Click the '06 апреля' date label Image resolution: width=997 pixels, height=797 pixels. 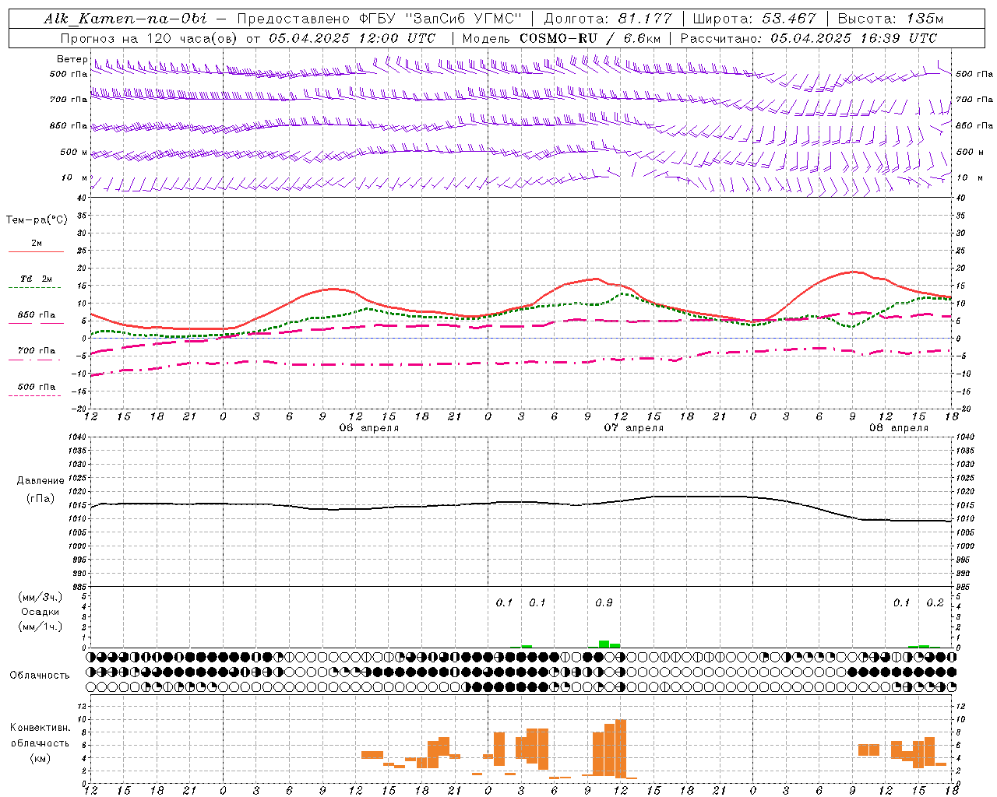[x=368, y=428]
